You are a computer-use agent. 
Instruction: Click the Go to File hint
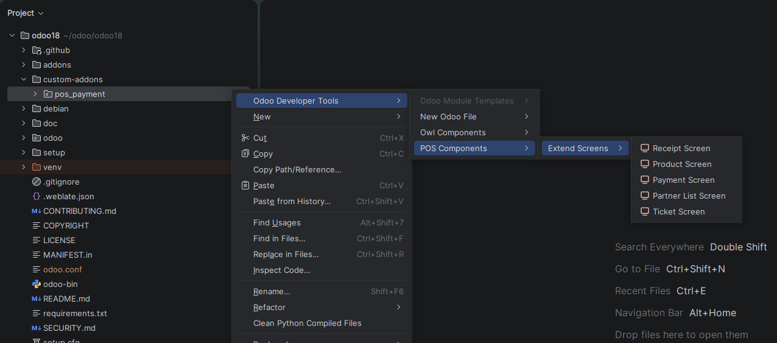(637, 269)
